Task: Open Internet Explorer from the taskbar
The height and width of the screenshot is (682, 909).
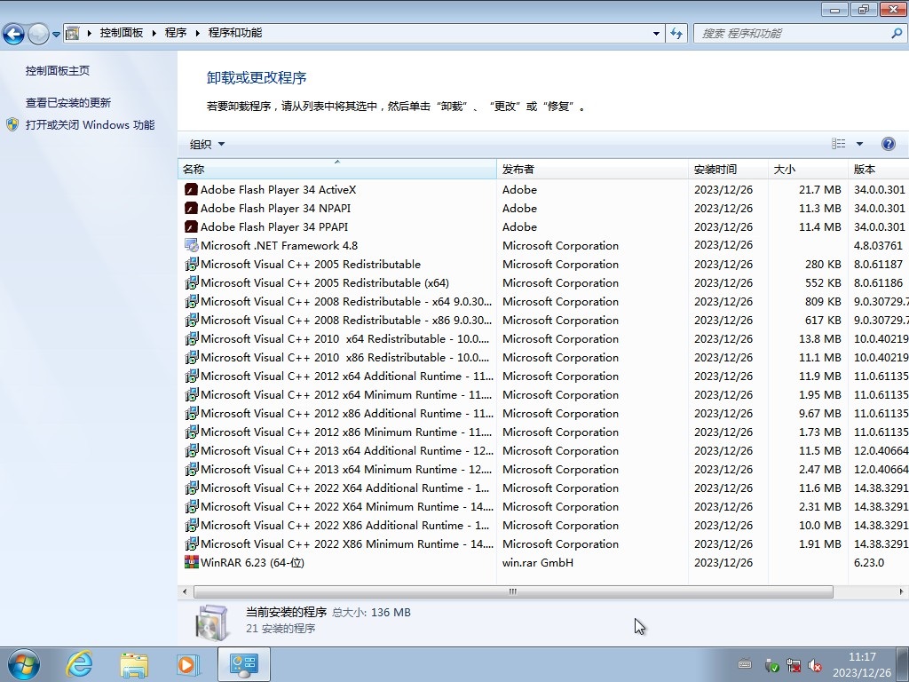Action: click(78, 663)
